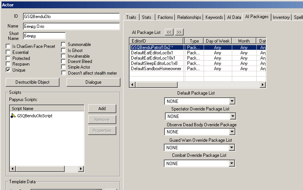
Task: Click the GSQBenduOloScript papyrus script icon
Action: coord(13,115)
